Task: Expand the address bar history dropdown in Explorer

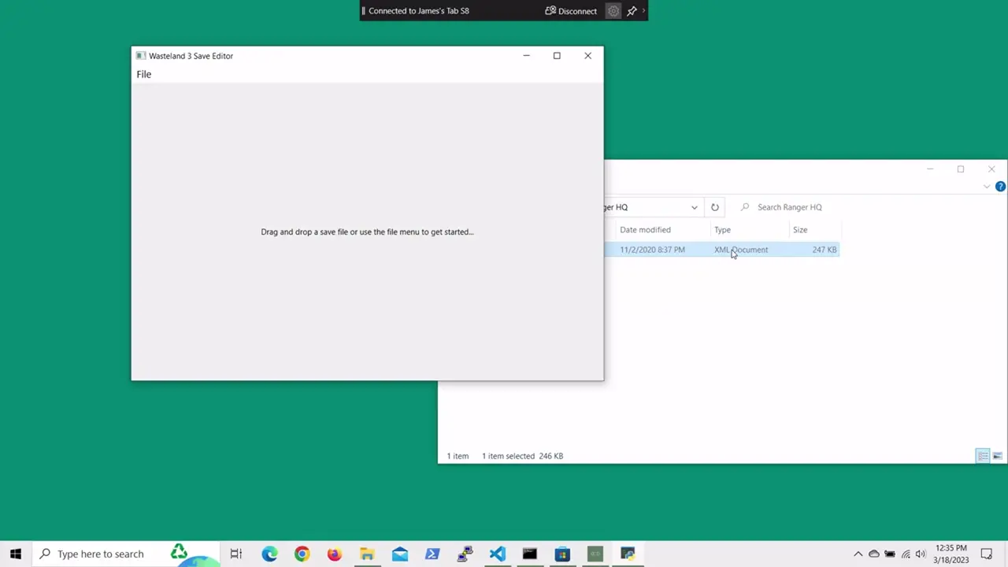Action: pos(694,207)
